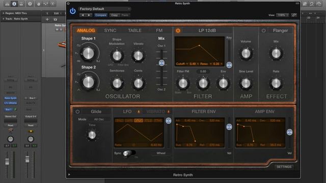Click the Compare button

(101, 15)
